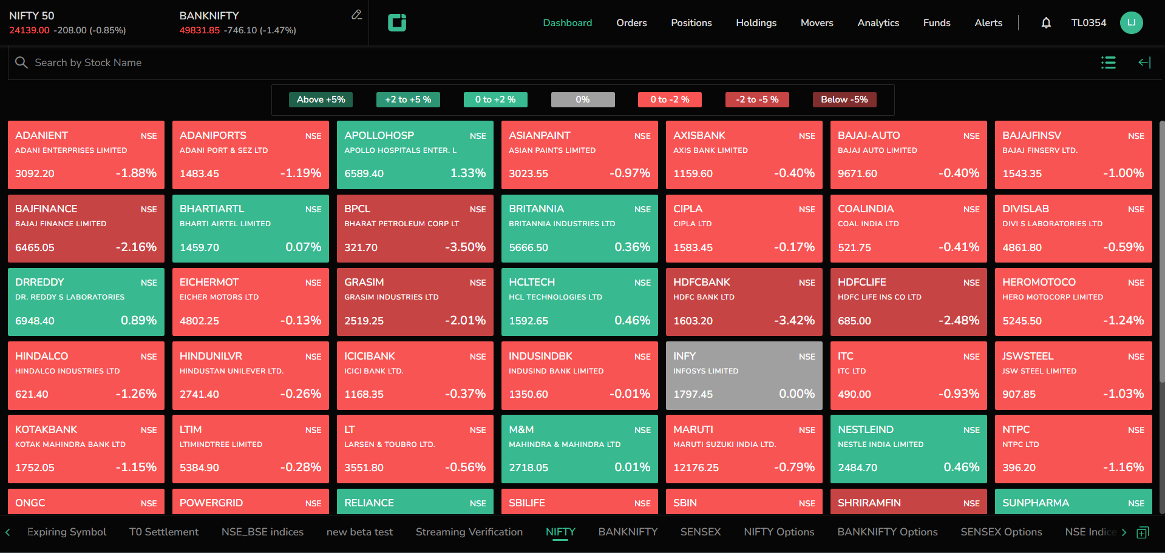Open the Expiring Symbol watchlist tab
This screenshot has width=1165, height=553.
[67, 532]
